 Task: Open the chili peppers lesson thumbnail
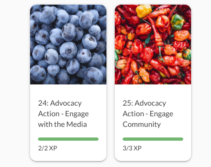coord(153,44)
